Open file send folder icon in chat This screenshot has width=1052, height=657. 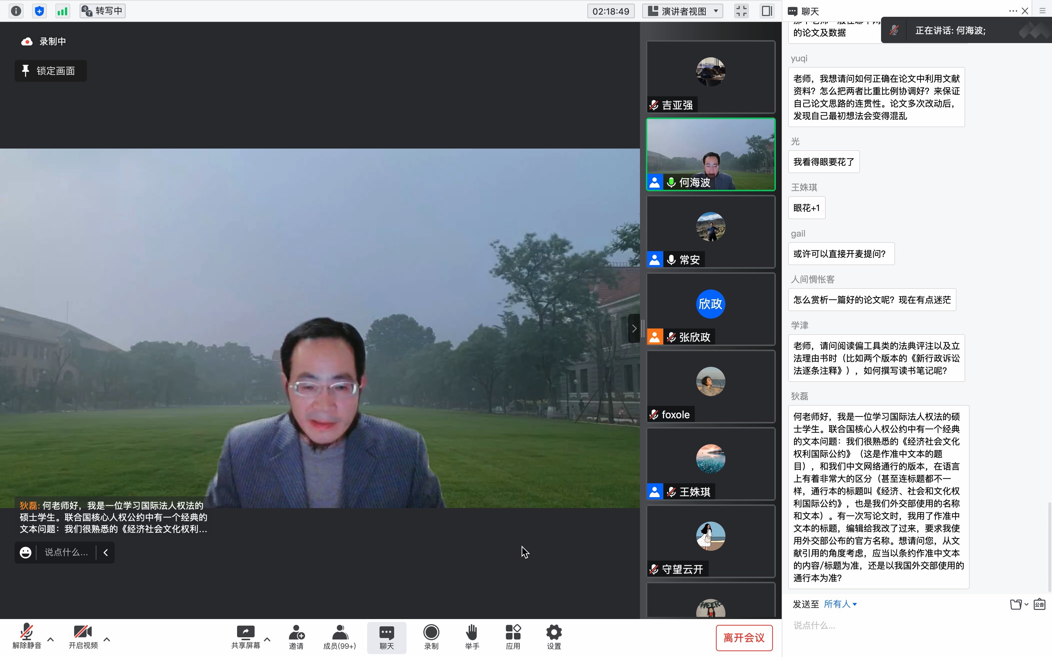point(1016,604)
